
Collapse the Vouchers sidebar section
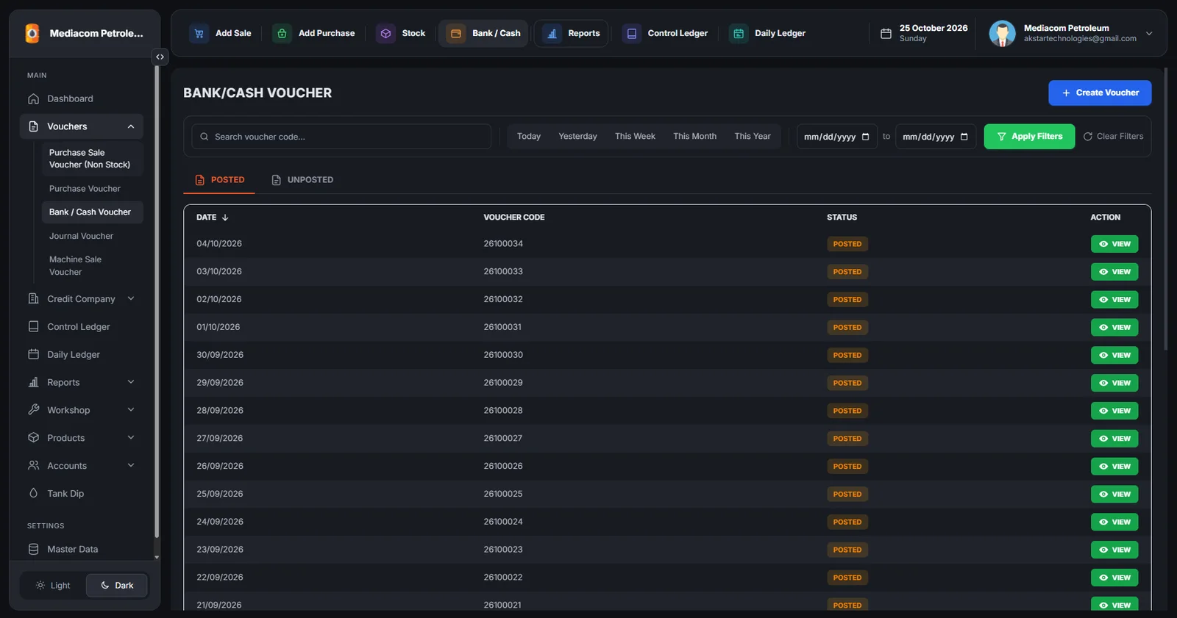click(x=81, y=126)
